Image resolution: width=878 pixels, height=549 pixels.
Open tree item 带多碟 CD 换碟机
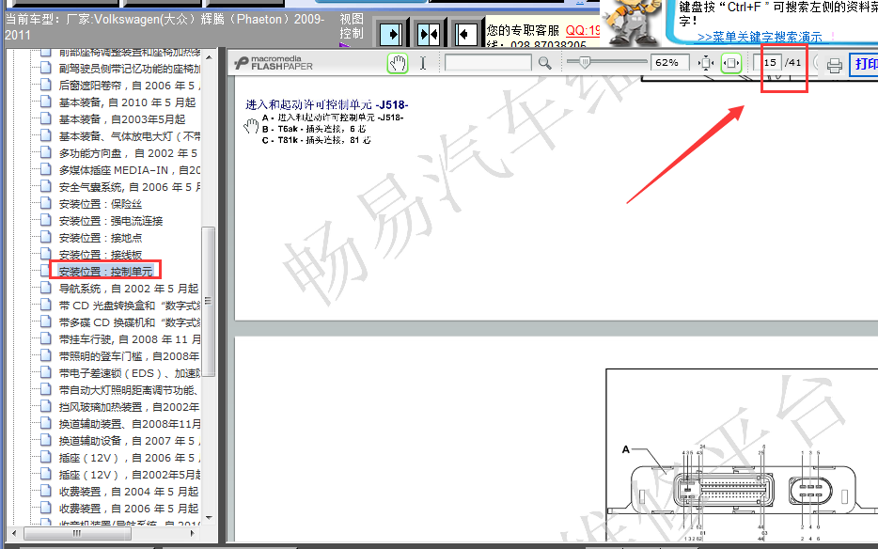coord(130,322)
